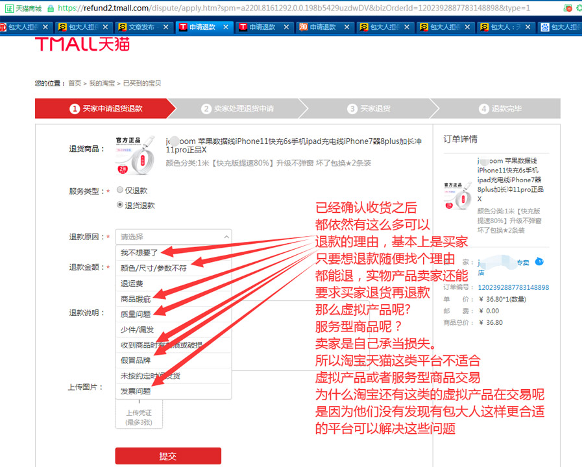The width and height of the screenshot is (584, 467).
Task: Collapse the 退款原因 dropdown via its arrow
Action: click(226, 237)
